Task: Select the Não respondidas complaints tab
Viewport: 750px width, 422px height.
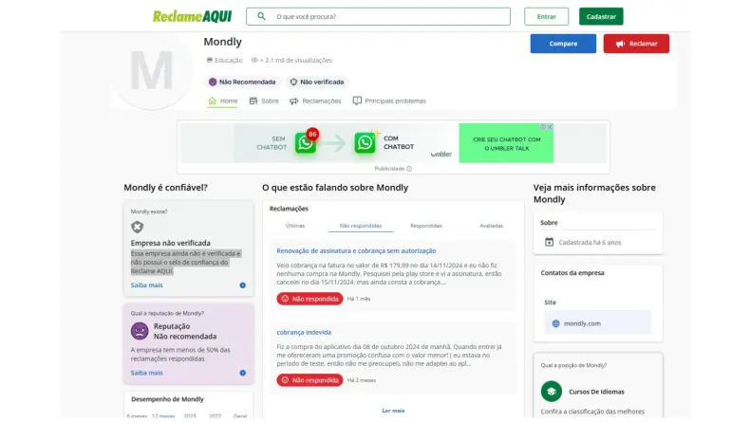Action: (361, 226)
